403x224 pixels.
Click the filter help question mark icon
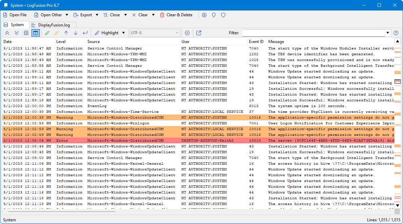tap(396, 33)
